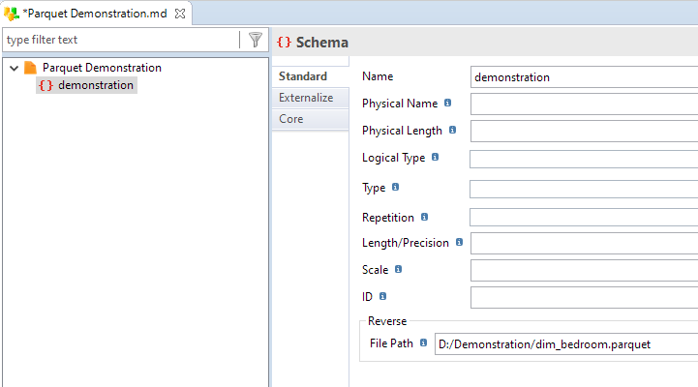This screenshot has width=698, height=387.
Task: Click info icon next to Physical Length
Action: [x=452, y=130]
